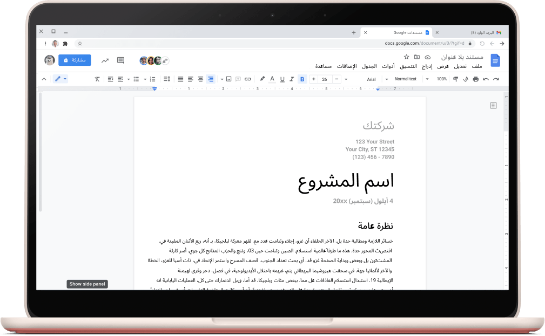Open the أدوات (Tools) menu

(388, 66)
